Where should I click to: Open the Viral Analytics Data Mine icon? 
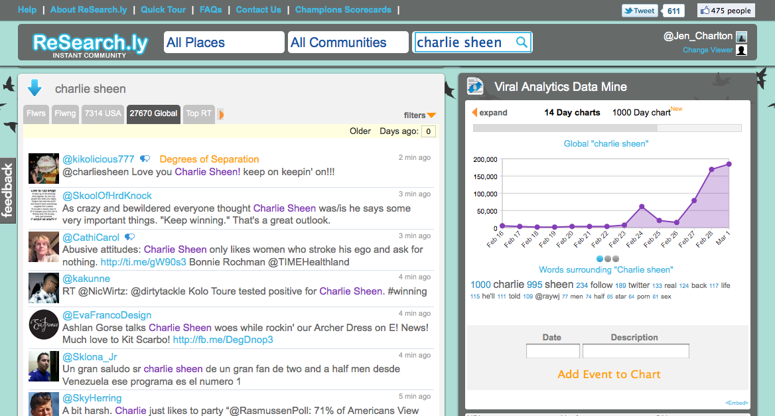click(475, 86)
